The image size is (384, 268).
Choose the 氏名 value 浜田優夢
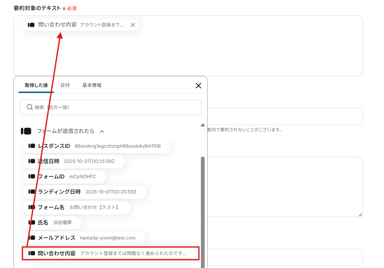pyautogui.click(x=52, y=223)
